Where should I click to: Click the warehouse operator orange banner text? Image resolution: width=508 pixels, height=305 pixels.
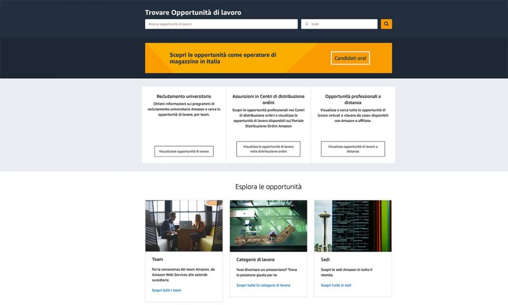point(223,58)
